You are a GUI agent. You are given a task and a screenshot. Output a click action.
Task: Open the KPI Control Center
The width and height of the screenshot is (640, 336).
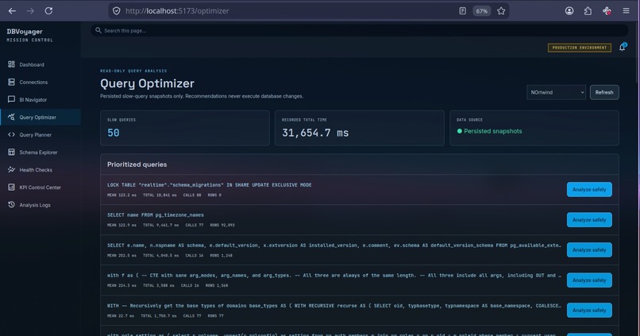40,187
